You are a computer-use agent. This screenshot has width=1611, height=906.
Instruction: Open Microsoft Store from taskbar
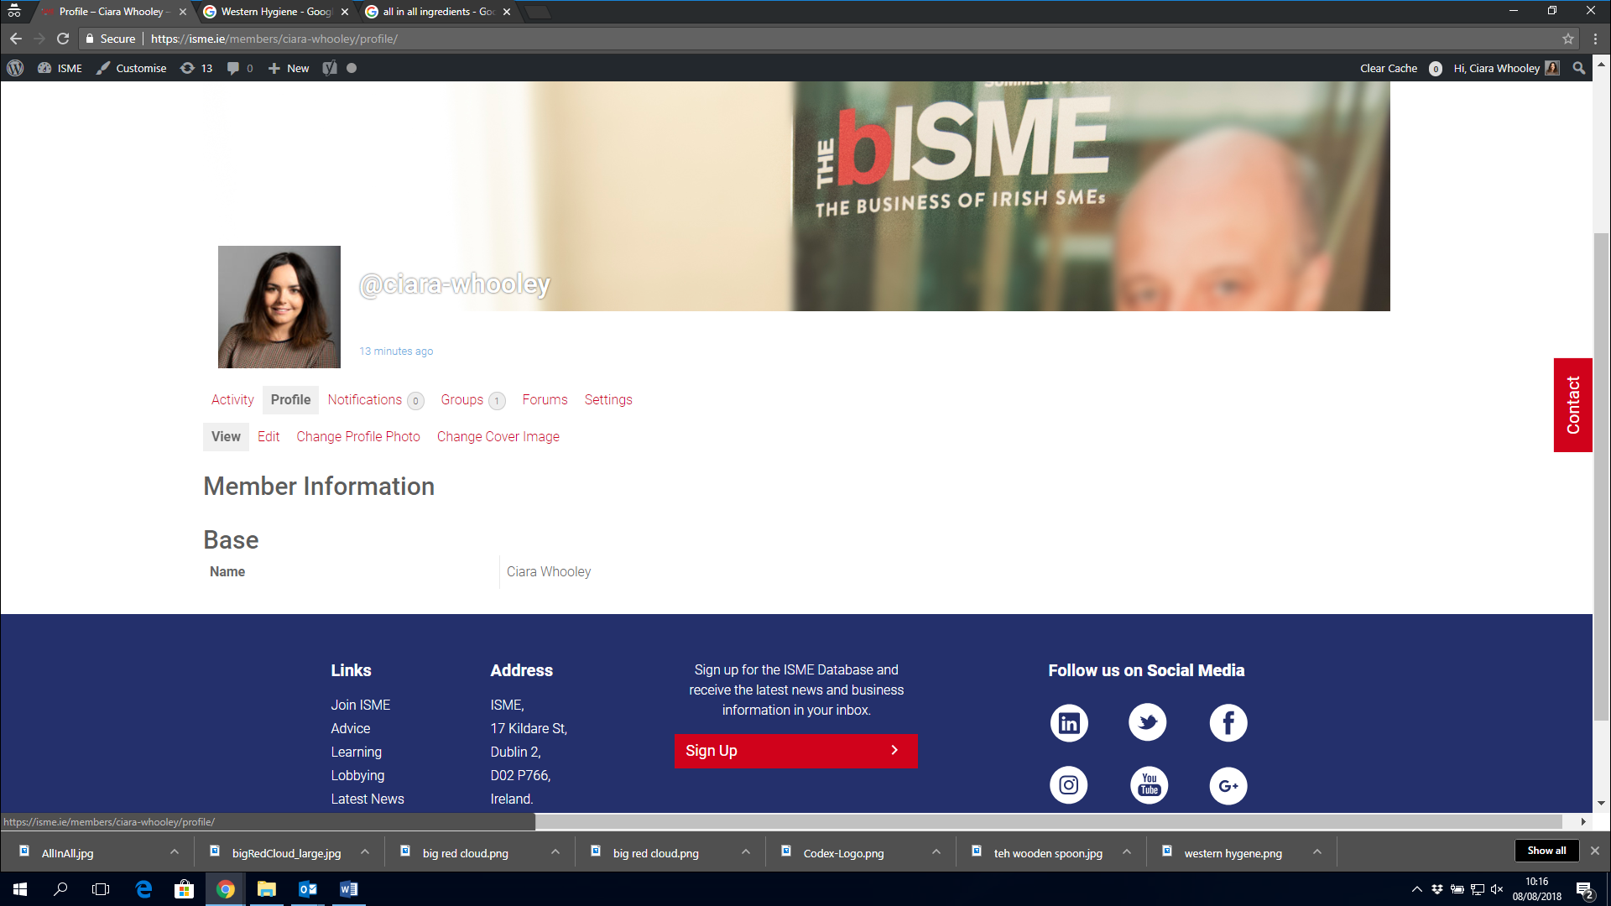click(x=184, y=889)
